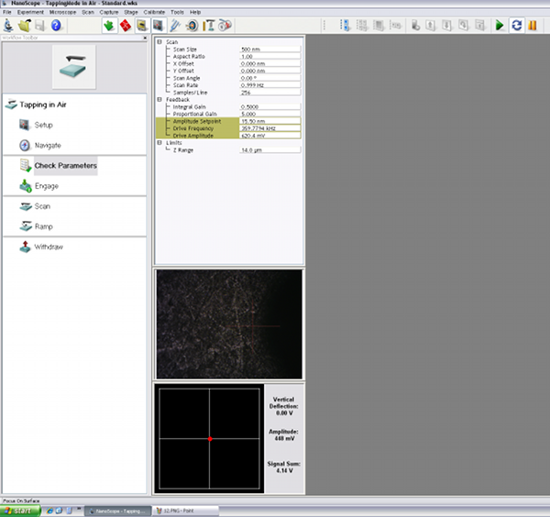Click the green play button in toolbar
The height and width of the screenshot is (517, 550).
(500, 26)
